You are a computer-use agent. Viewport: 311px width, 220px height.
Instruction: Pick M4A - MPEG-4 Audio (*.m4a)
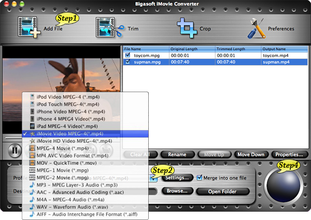click(x=85, y=200)
